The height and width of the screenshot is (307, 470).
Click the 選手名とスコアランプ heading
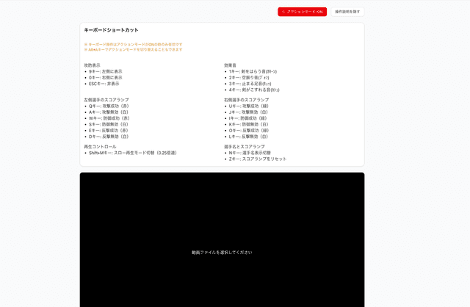tap(245, 147)
